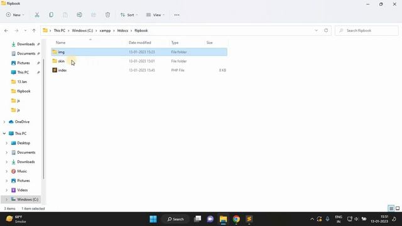This screenshot has height=226, width=402.
Task: Open the New item dropdown
Action: pos(15,15)
